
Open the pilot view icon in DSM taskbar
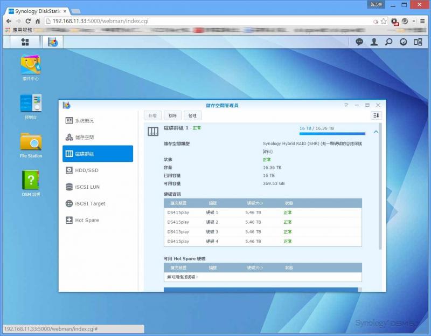[x=403, y=42]
